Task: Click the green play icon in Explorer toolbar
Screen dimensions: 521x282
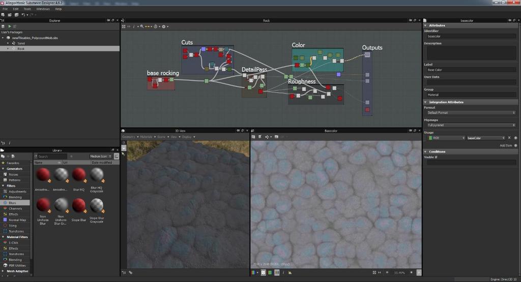Action: point(10,26)
